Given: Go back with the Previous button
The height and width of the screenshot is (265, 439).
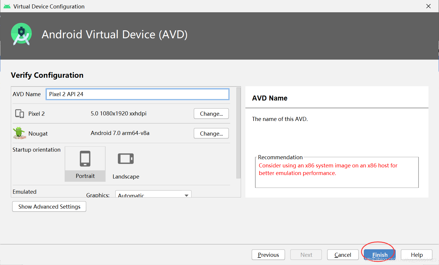Looking at the screenshot, I should (268, 255).
